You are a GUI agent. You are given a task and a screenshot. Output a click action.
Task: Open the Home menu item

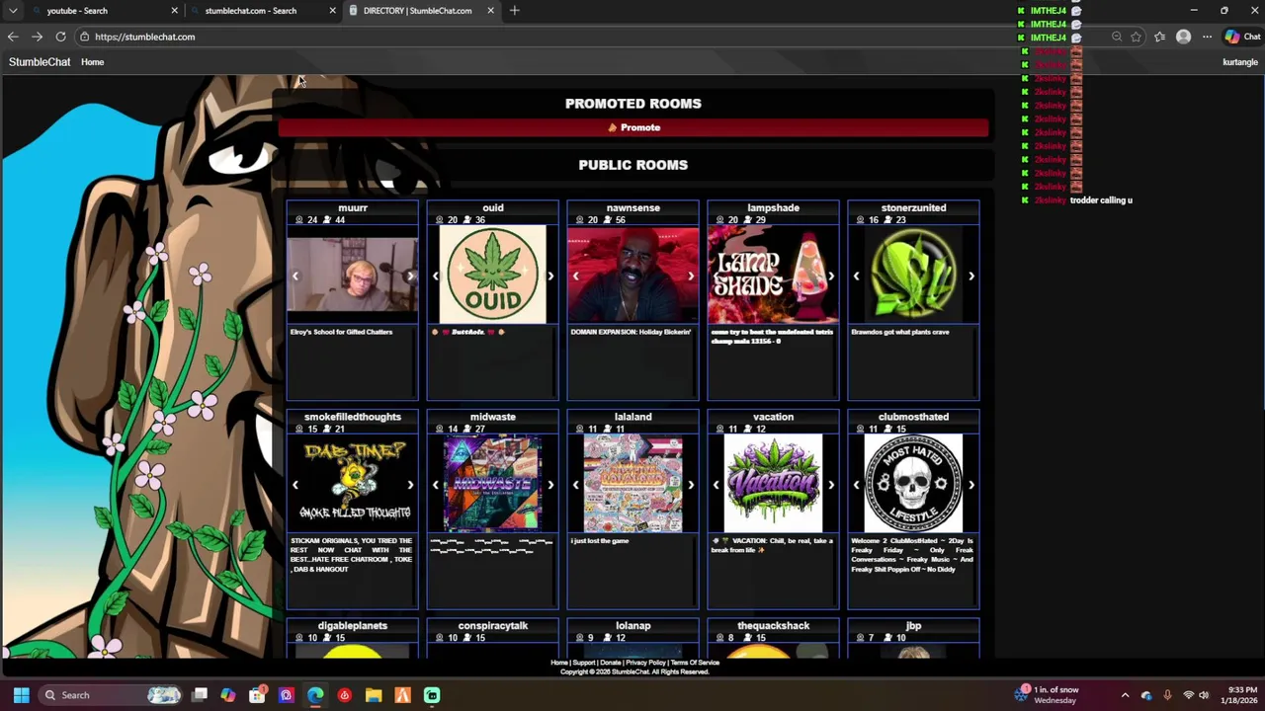pyautogui.click(x=92, y=62)
